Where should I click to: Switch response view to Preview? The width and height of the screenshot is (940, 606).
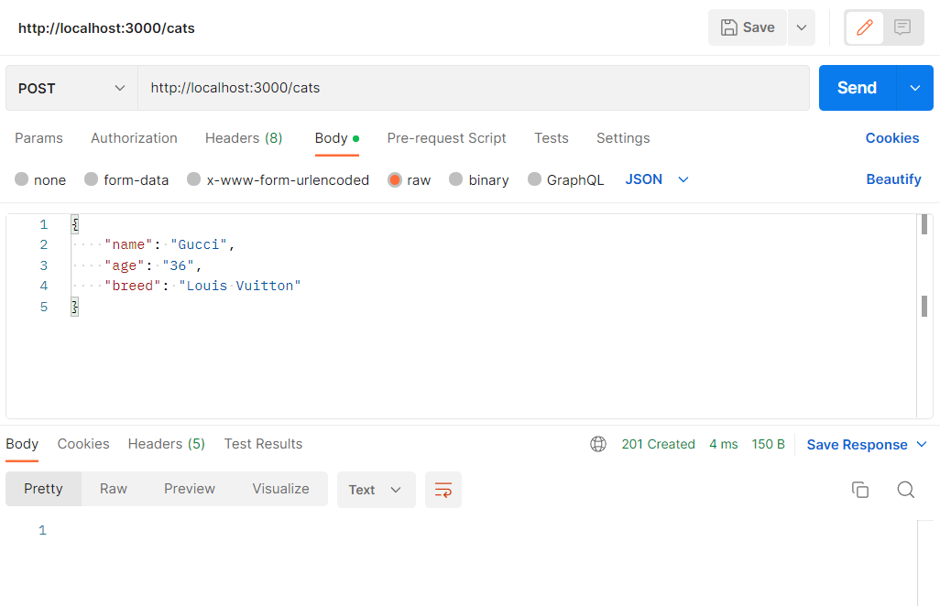point(190,489)
